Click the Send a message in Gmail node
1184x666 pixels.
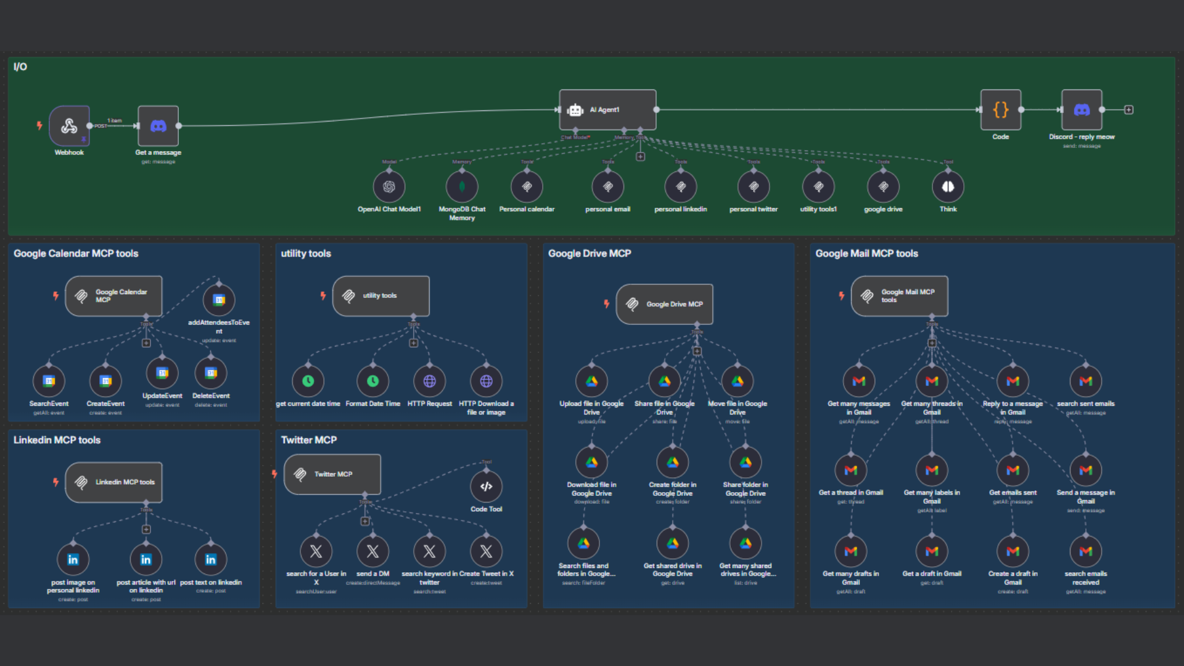click(1085, 470)
